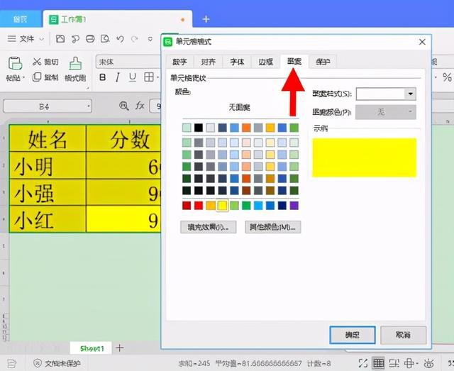Toggle Underline formatting
Viewport: 454px width, 371px height.
(x=132, y=77)
